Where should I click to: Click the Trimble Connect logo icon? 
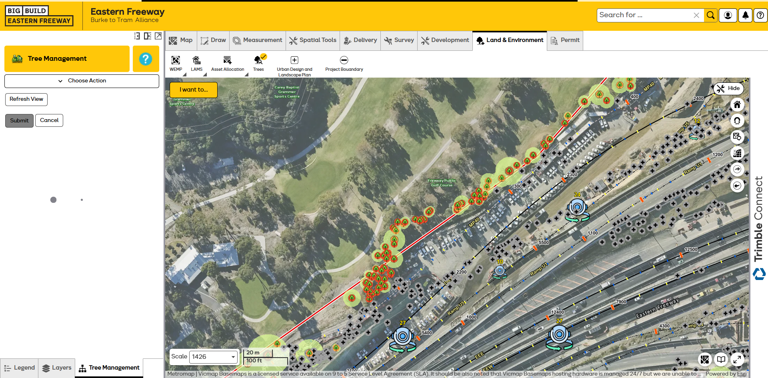(759, 274)
